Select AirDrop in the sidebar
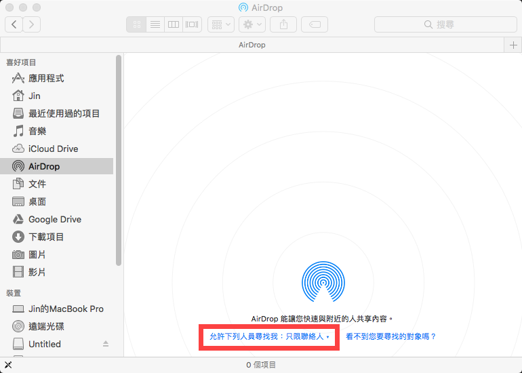Viewport: 522px width, 373px height. (x=56, y=166)
